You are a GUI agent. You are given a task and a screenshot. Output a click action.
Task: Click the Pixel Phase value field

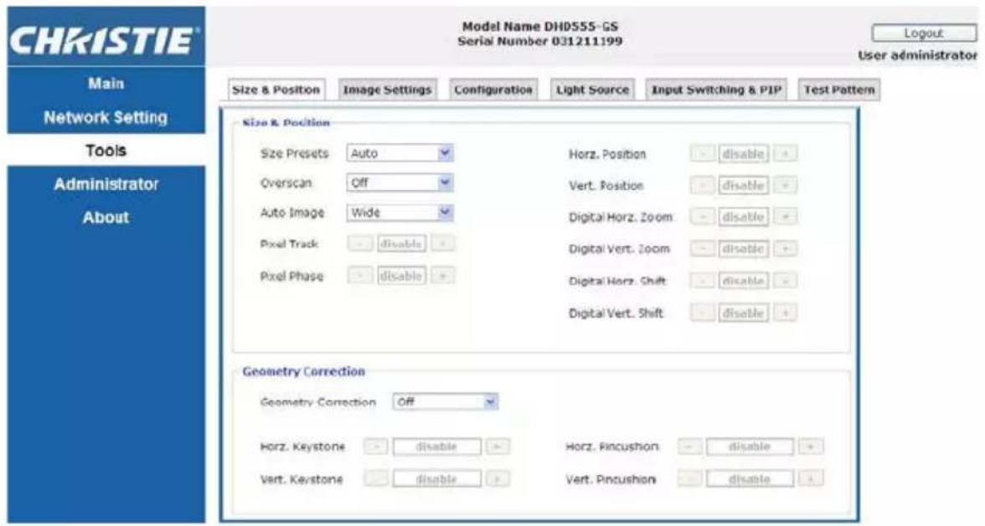pos(401,276)
